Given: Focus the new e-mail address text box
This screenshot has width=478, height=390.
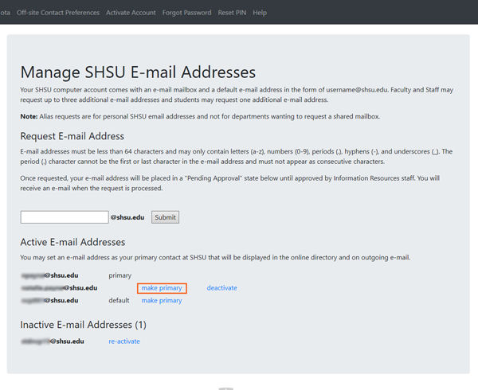Looking at the screenshot, I should pos(65,217).
